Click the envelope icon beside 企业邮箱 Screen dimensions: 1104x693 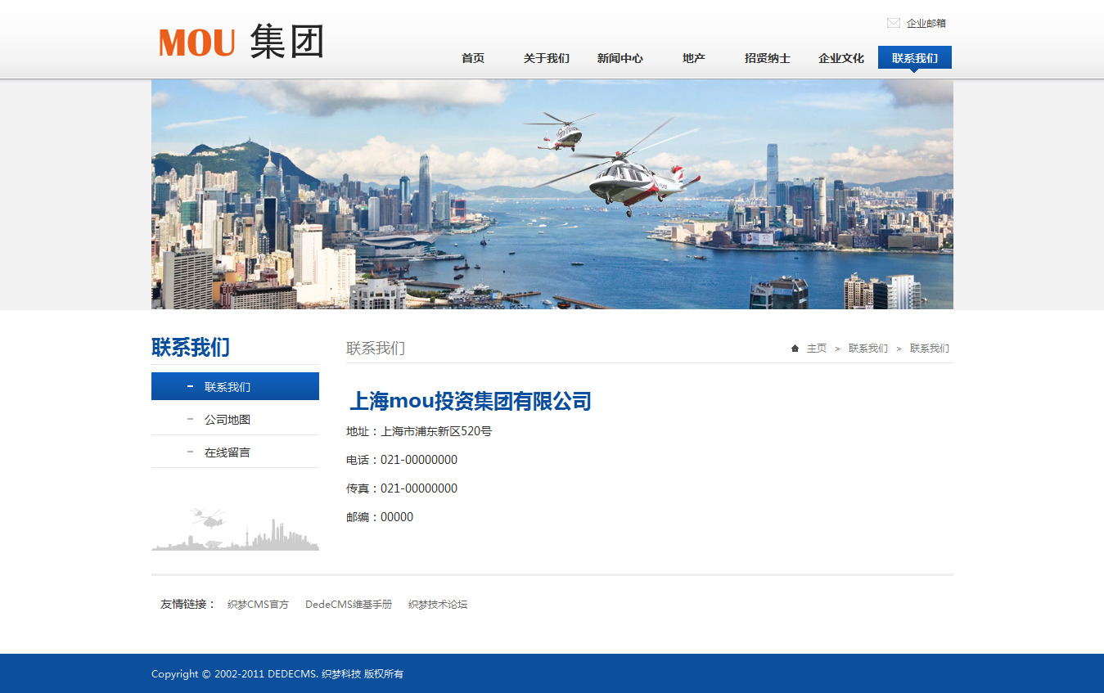[x=893, y=23]
